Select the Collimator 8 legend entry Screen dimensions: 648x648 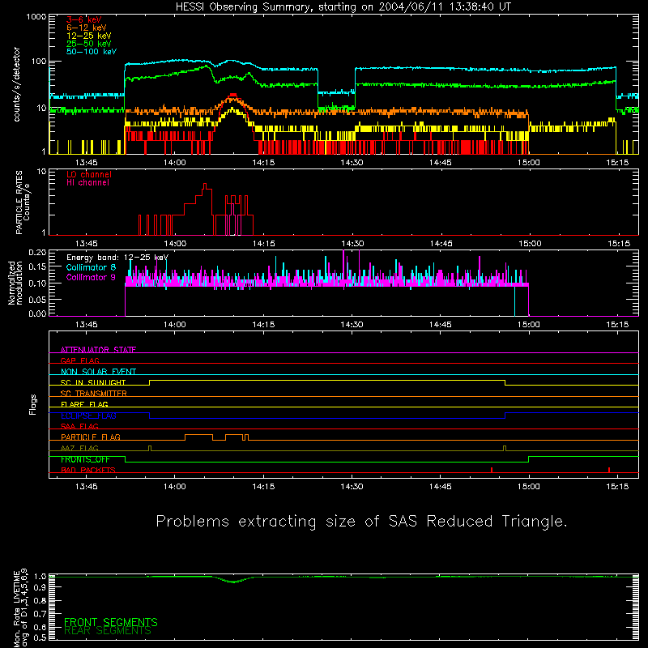[x=91, y=267]
